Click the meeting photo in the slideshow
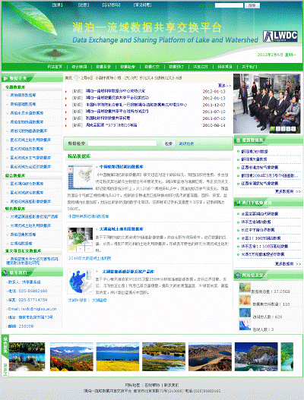The image size is (304, 400). point(267,103)
